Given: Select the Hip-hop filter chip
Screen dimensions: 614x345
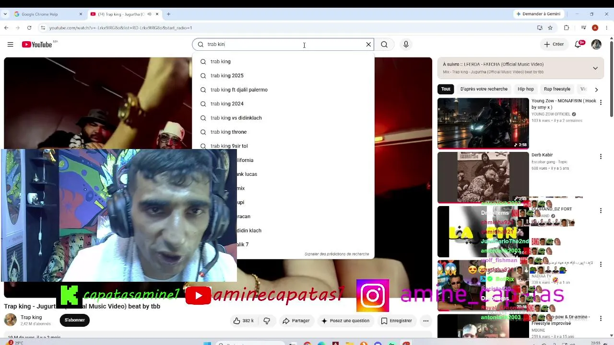Looking at the screenshot, I should pyautogui.click(x=526, y=89).
